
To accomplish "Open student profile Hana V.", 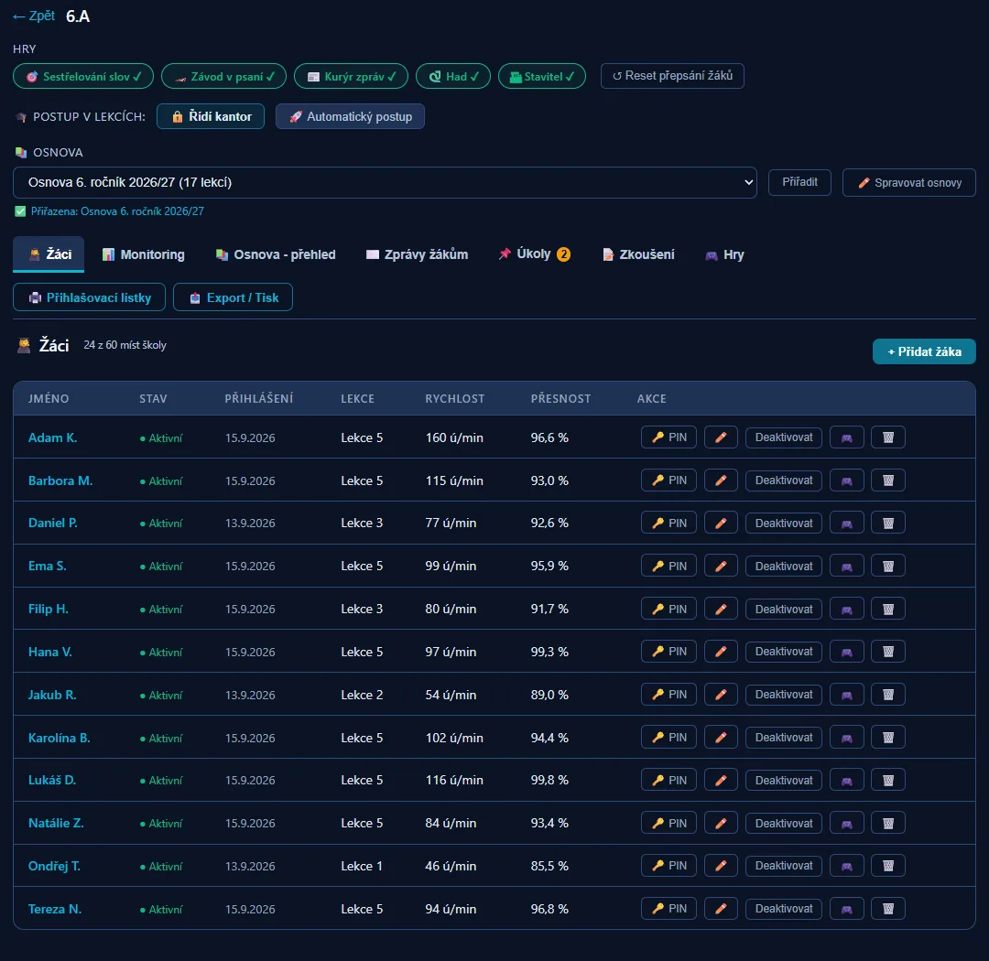I will (49, 652).
